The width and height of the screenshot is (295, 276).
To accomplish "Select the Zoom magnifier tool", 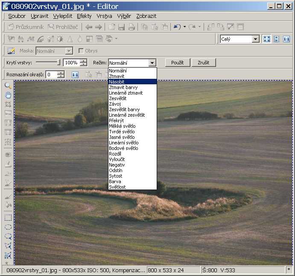I will click(8, 86).
